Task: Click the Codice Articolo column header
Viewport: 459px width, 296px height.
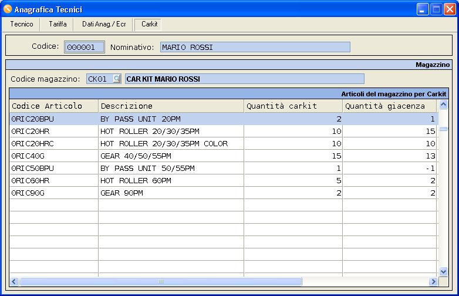Action: pos(54,106)
